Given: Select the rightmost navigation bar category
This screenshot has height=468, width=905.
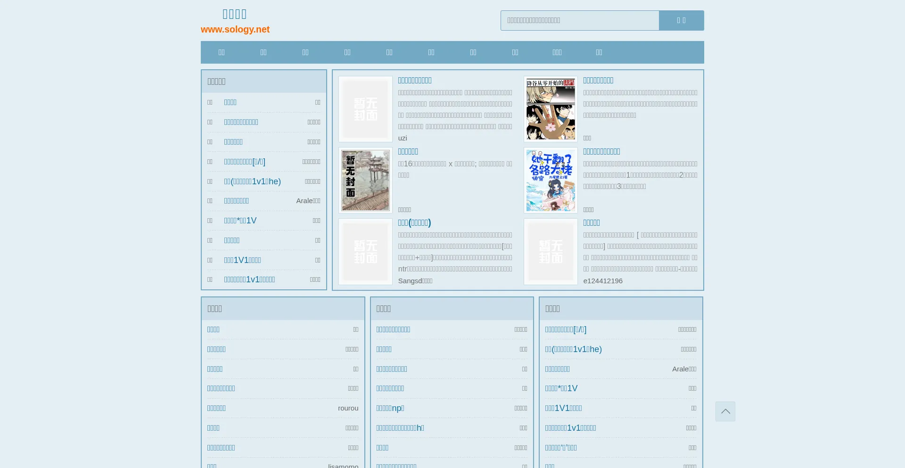Looking at the screenshot, I should pos(599,52).
